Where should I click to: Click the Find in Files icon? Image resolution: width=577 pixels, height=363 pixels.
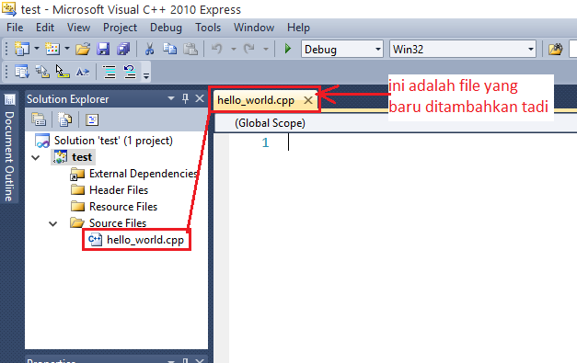555,49
